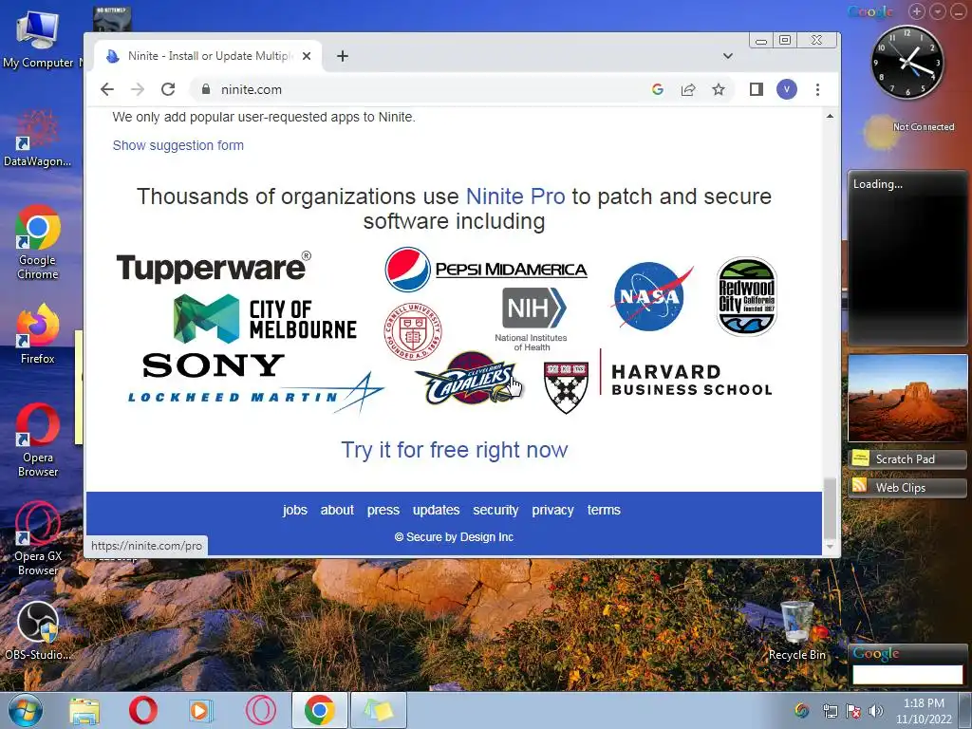The width and height of the screenshot is (972, 729).
Task: Follow the Ninite Pro link
Action: [x=515, y=196]
